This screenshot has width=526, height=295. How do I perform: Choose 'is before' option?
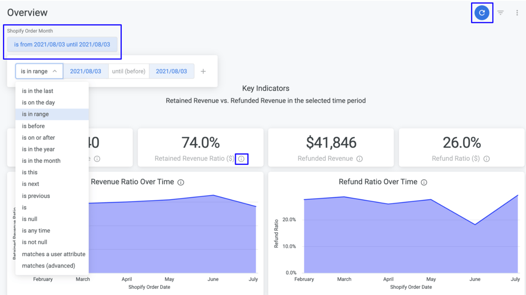52,126
